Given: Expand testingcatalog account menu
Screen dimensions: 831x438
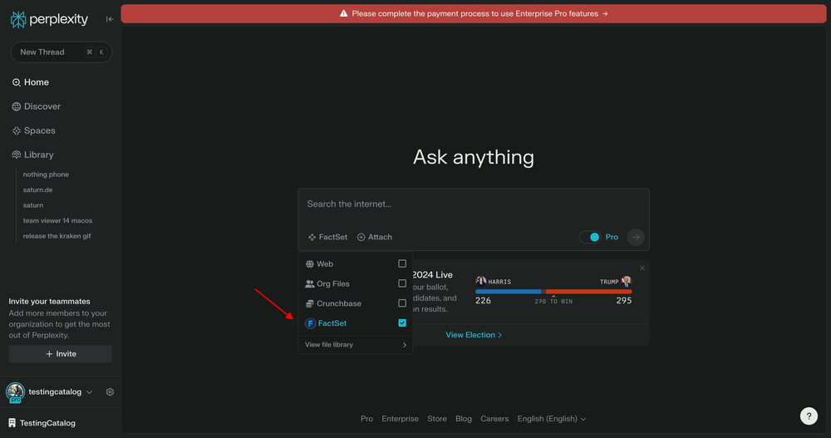Looking at the screenshot, I should (89, 392).
